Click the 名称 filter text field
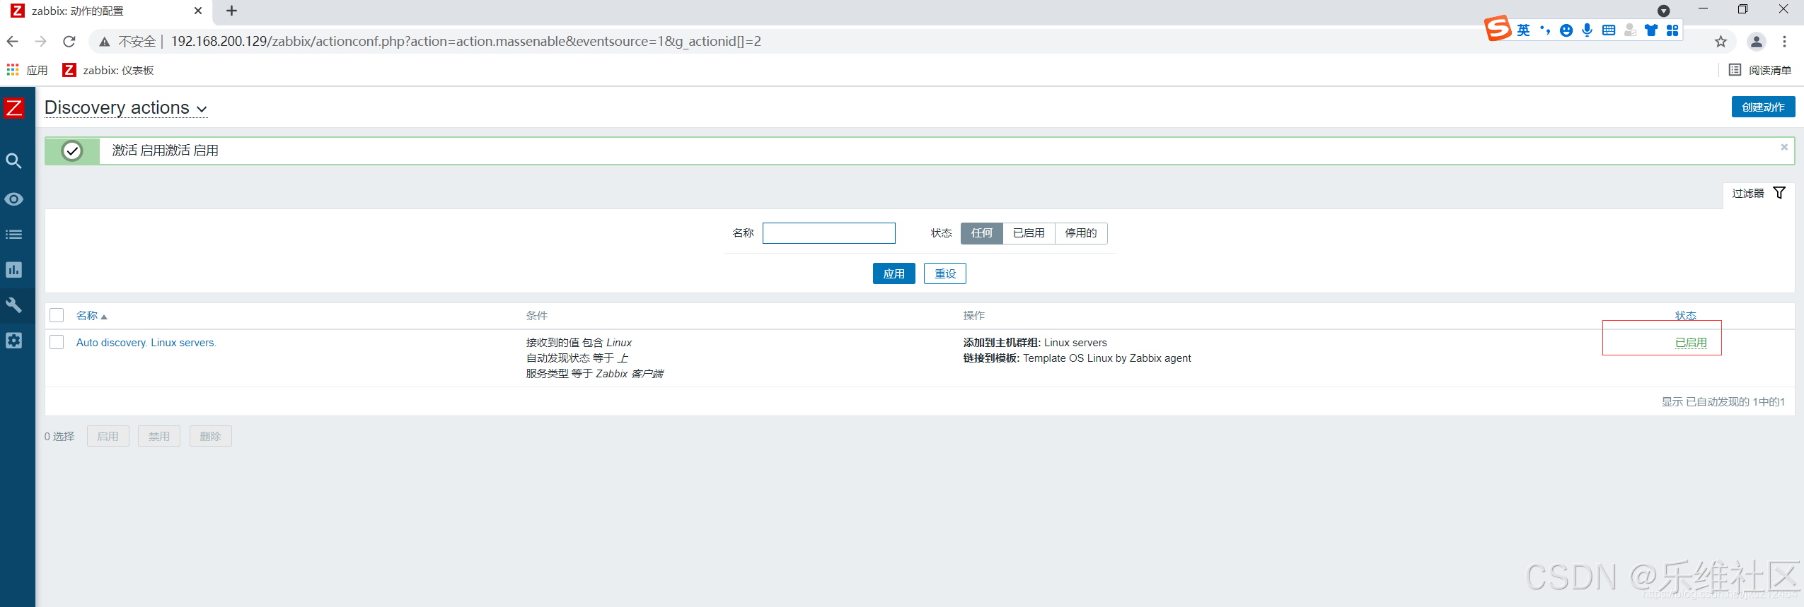The width and height of the screenshot is (1804, 607). (828, 233)
